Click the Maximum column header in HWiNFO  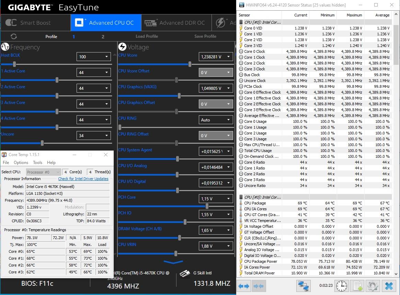(x=354, y=15)
